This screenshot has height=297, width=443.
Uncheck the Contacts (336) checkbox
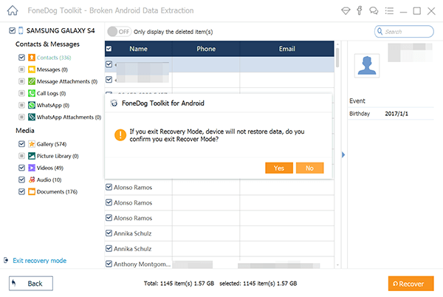click(x=21, y=58)
